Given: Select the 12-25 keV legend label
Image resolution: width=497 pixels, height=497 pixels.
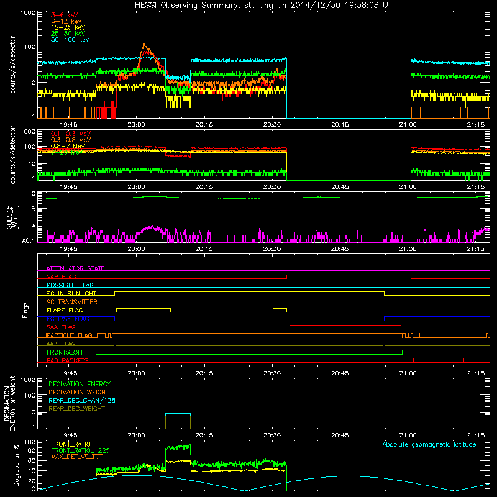Looking at the screenshot, I should coord(68,27).
